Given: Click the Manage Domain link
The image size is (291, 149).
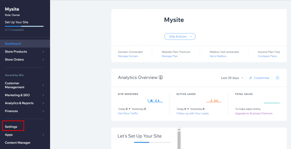Looking at the screenshot, I should (x=128, y=56).
